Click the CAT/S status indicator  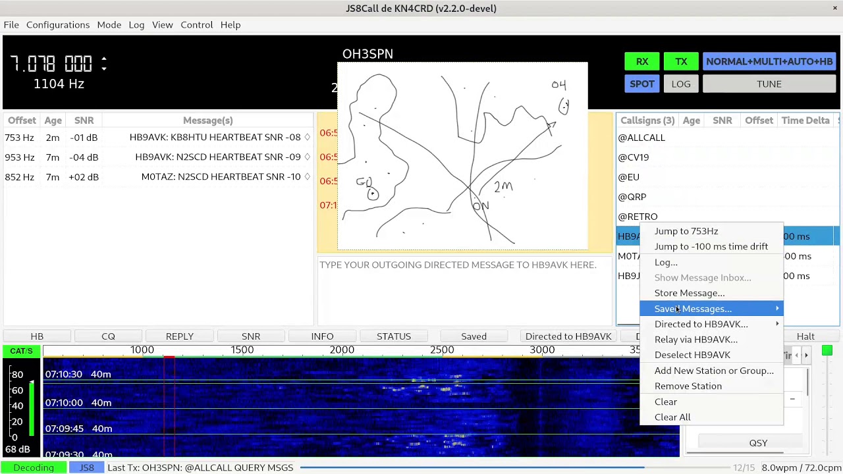[x=21, y=351]
